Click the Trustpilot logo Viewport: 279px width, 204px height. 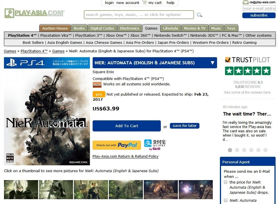[x=247, y=60]
